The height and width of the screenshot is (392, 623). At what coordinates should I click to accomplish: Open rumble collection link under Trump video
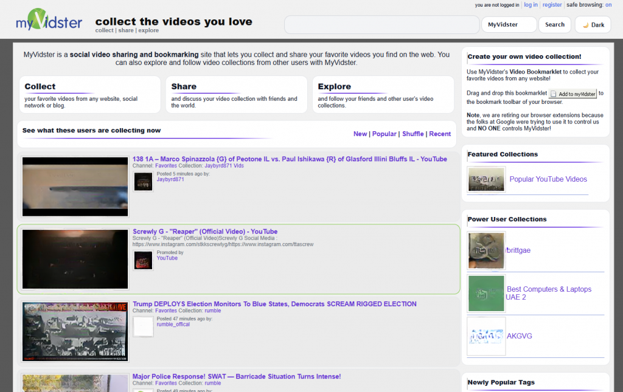point(212,311)
